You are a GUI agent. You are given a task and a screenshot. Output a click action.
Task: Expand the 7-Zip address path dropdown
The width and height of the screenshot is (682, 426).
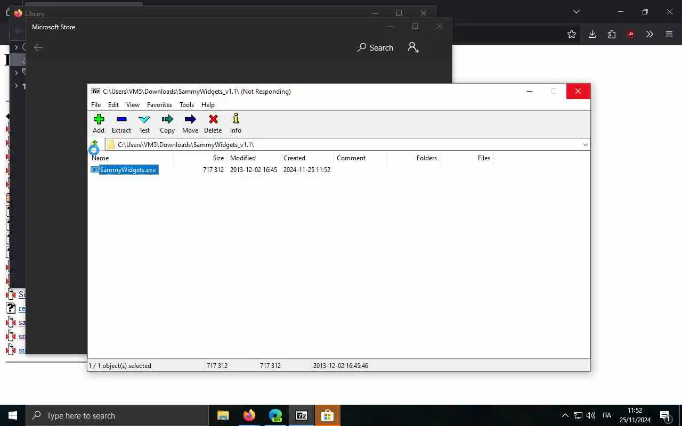coord(585,144)
